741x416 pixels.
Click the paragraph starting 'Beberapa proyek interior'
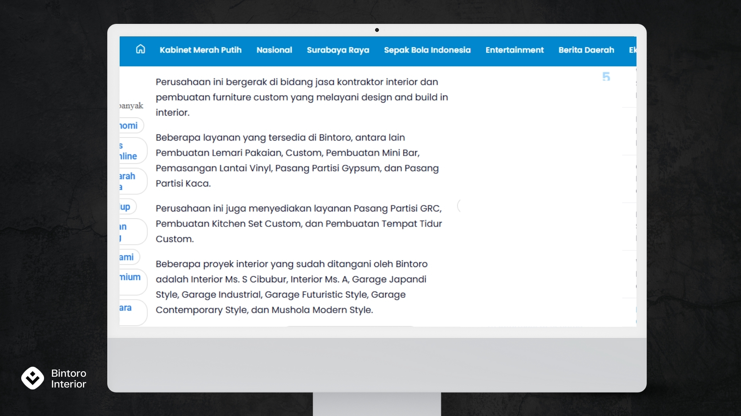(x=291, y=287)
